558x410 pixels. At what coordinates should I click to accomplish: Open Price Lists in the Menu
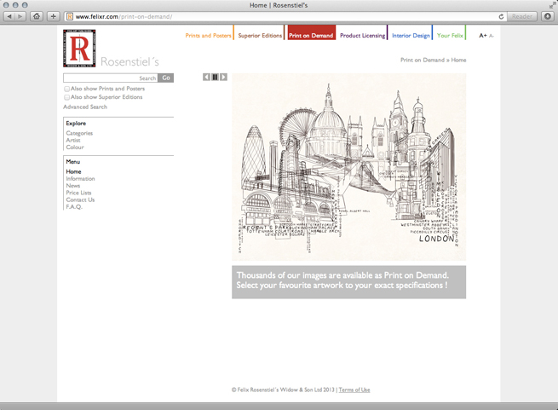point(78,193)
